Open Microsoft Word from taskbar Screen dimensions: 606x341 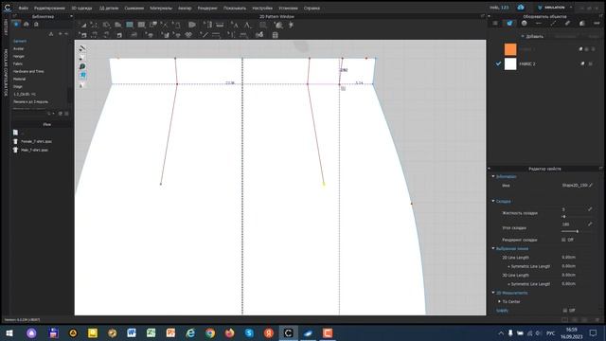point(132,332)
